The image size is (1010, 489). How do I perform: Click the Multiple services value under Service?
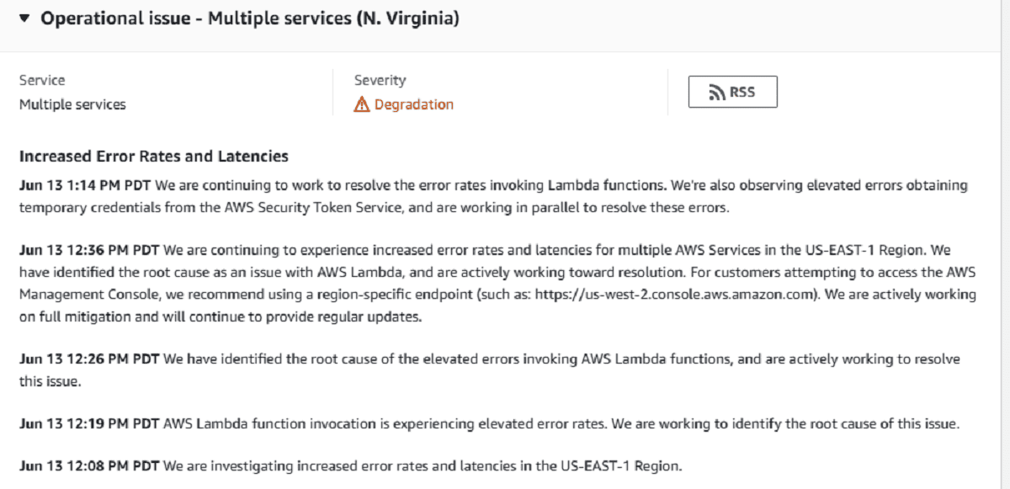tap(72, 104)
